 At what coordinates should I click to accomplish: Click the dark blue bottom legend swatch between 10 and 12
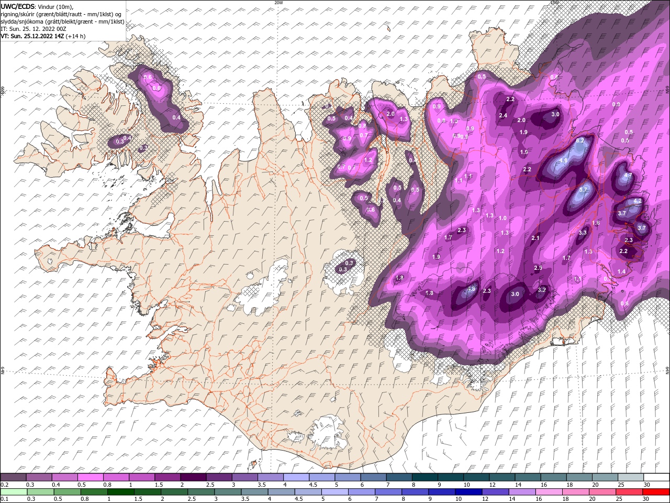(468, 492)
